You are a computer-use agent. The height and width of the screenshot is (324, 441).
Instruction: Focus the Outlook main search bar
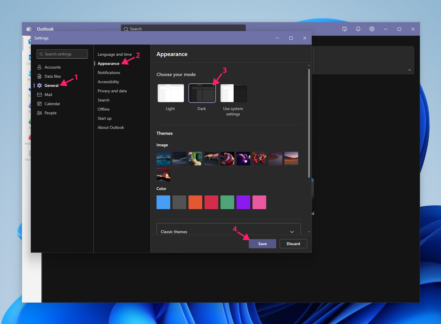pyautogui.click(x=183, y=28)
